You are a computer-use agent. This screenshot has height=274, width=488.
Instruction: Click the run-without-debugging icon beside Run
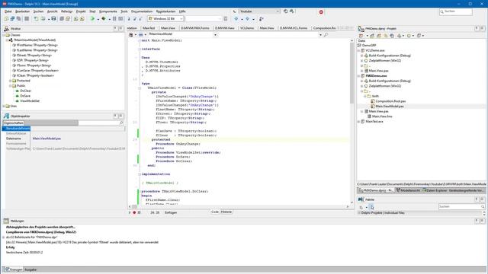(104, 18)
